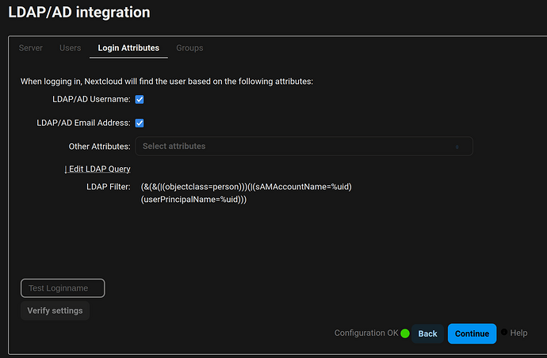Click the Verify settings button
The image size is (547, 358).
point(55,310)
